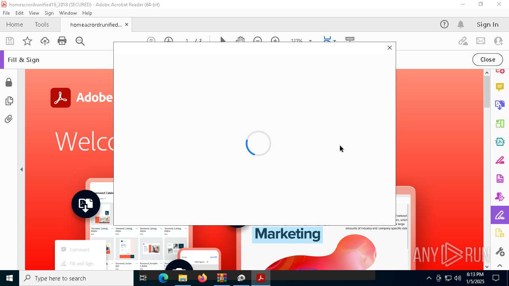Open the Edit menu
This screenshot has height=286, width=509.
(x=19, y=13)
